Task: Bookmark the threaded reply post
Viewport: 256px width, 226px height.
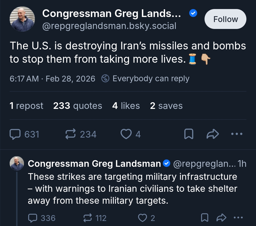Action: [204, 218]
